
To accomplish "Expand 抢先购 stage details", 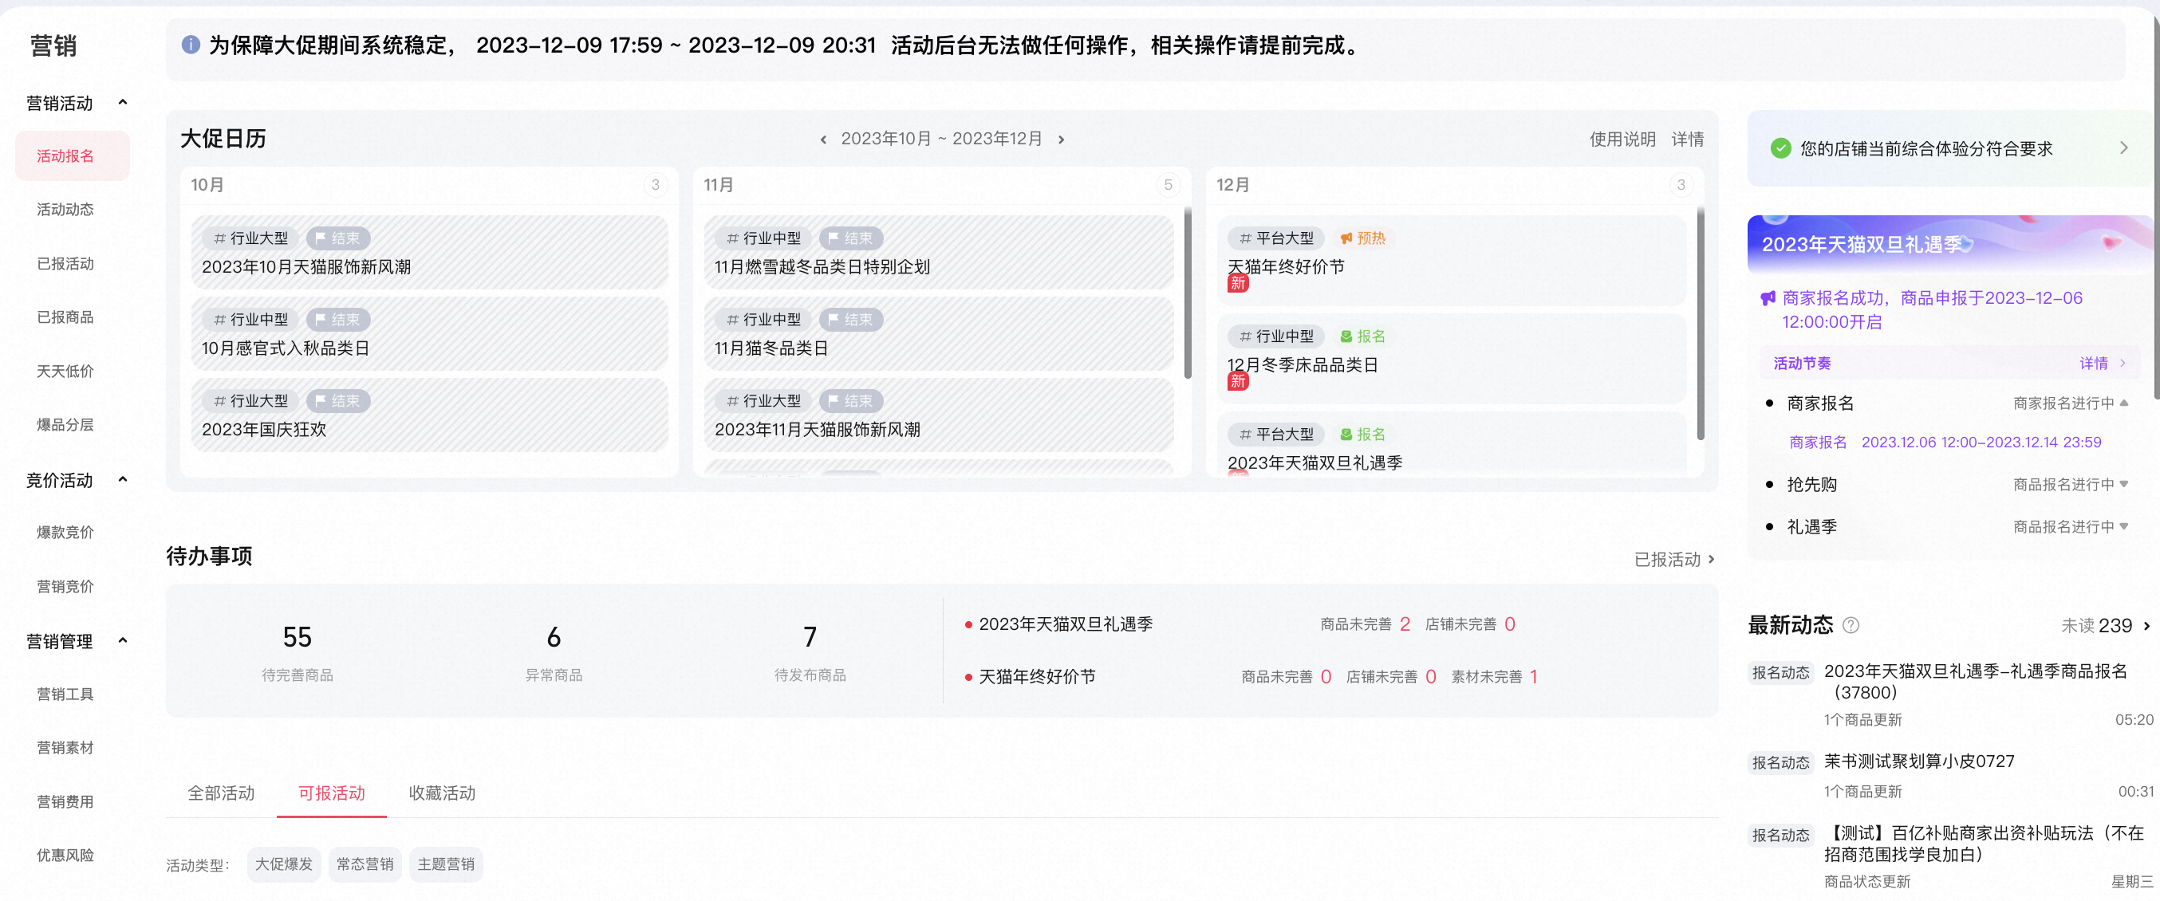I will point(2124,485).
